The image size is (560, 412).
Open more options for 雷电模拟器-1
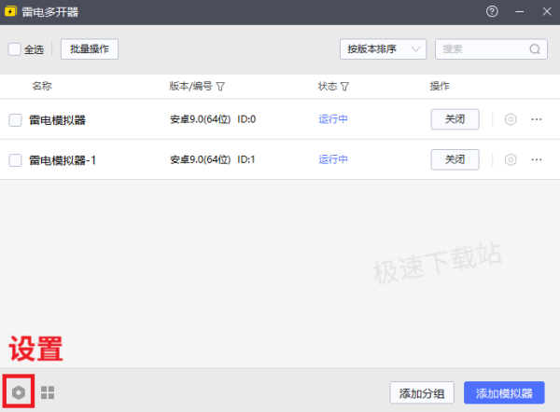(537, 159)
